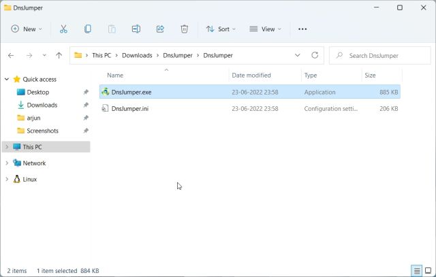Image resolution: width=436 pixels, height=277 pixels.
Task: Click the Application type cell
Action: click(320, 92)
